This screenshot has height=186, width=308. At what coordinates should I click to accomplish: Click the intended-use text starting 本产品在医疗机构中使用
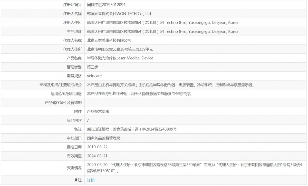(x=140, y=94)
